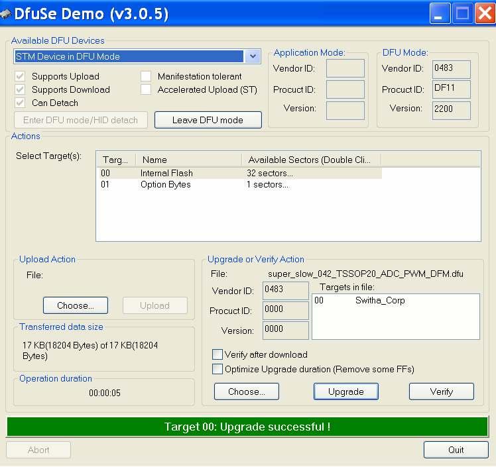Click Application Mode Version field
This screenshot has height=467, width=496.
[x=345, y=111]
